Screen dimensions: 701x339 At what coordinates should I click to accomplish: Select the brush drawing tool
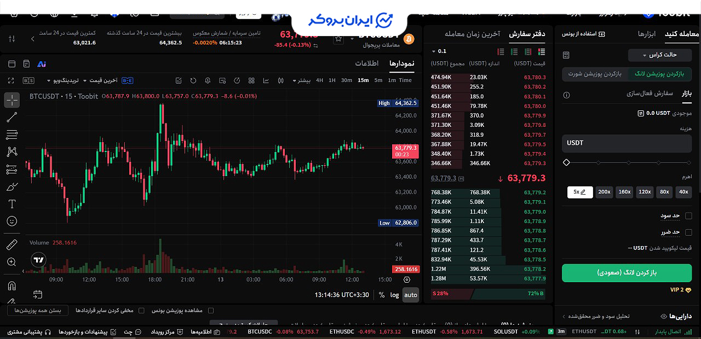pos(12,187)
